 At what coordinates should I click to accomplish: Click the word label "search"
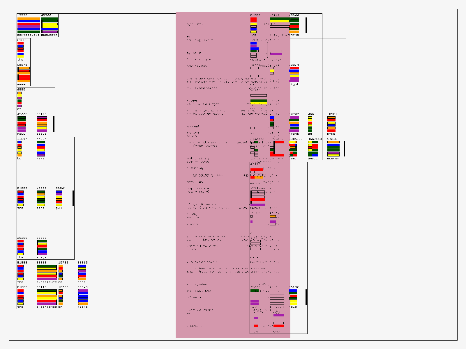point(23,84)
